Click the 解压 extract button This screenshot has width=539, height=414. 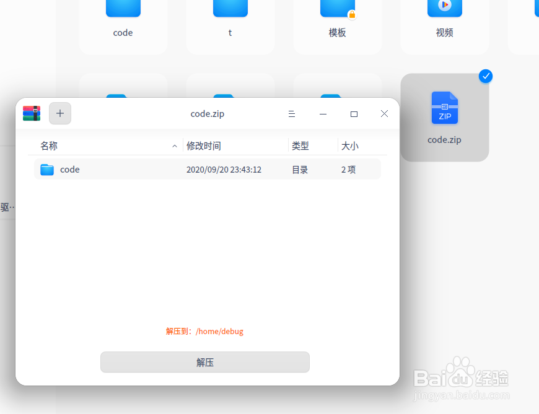(205, 362)
